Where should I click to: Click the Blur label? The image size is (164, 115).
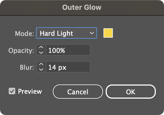pyautogui.click(x=27, y=67)
